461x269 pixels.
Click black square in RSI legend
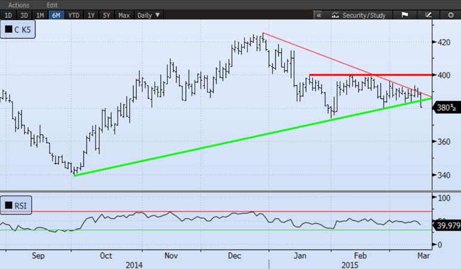pos(9,206)
